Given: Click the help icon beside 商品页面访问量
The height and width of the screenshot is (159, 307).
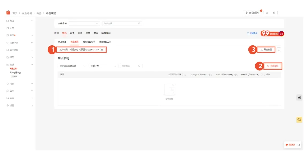Looking at the screenshot, I should (x=183, y=75).
